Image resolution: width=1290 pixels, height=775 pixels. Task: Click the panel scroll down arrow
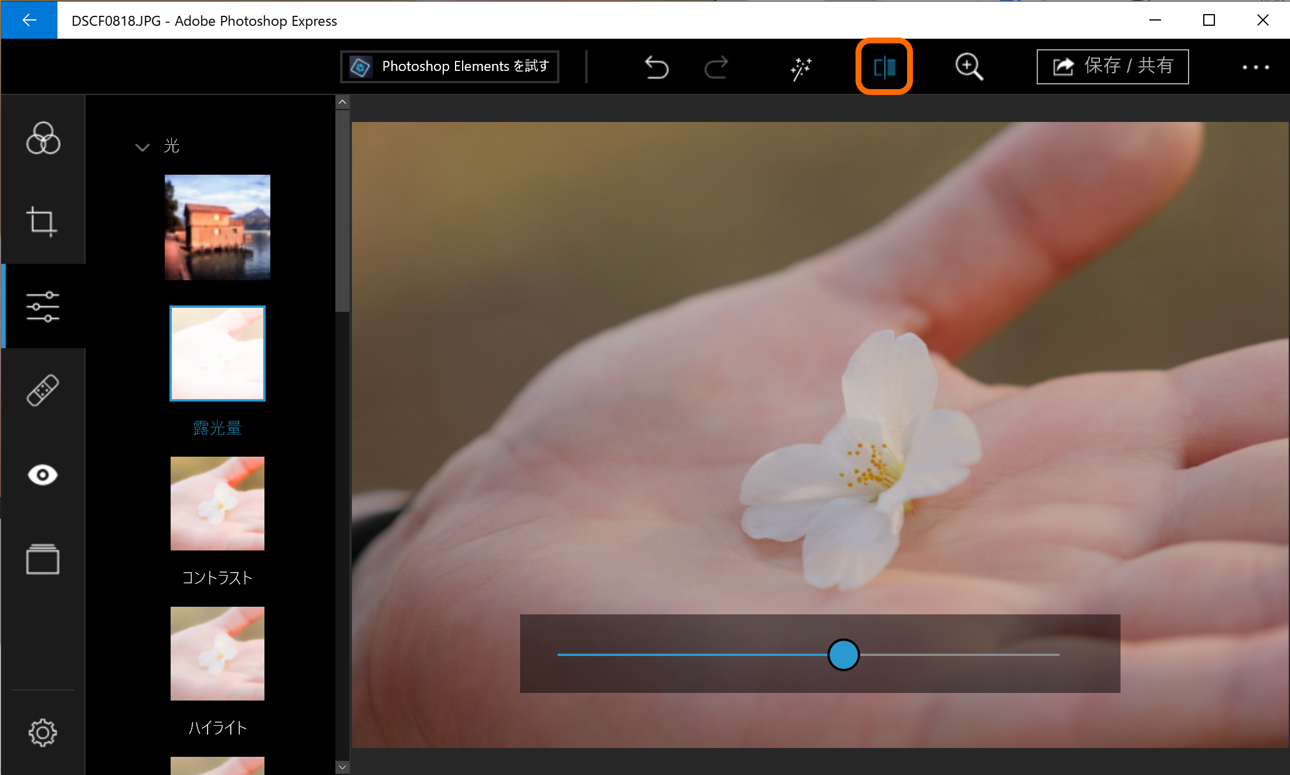pos(342,767)
